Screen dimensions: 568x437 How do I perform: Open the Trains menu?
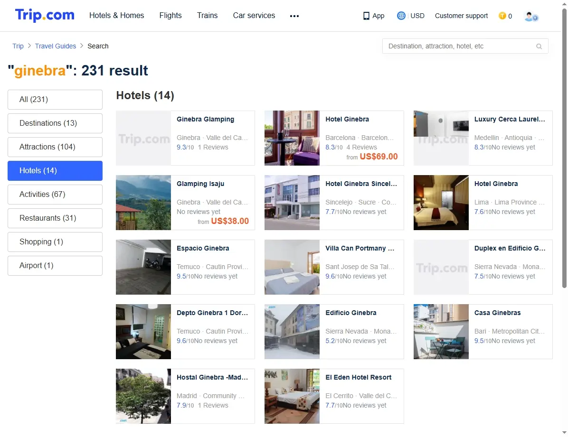pos(207,16)
